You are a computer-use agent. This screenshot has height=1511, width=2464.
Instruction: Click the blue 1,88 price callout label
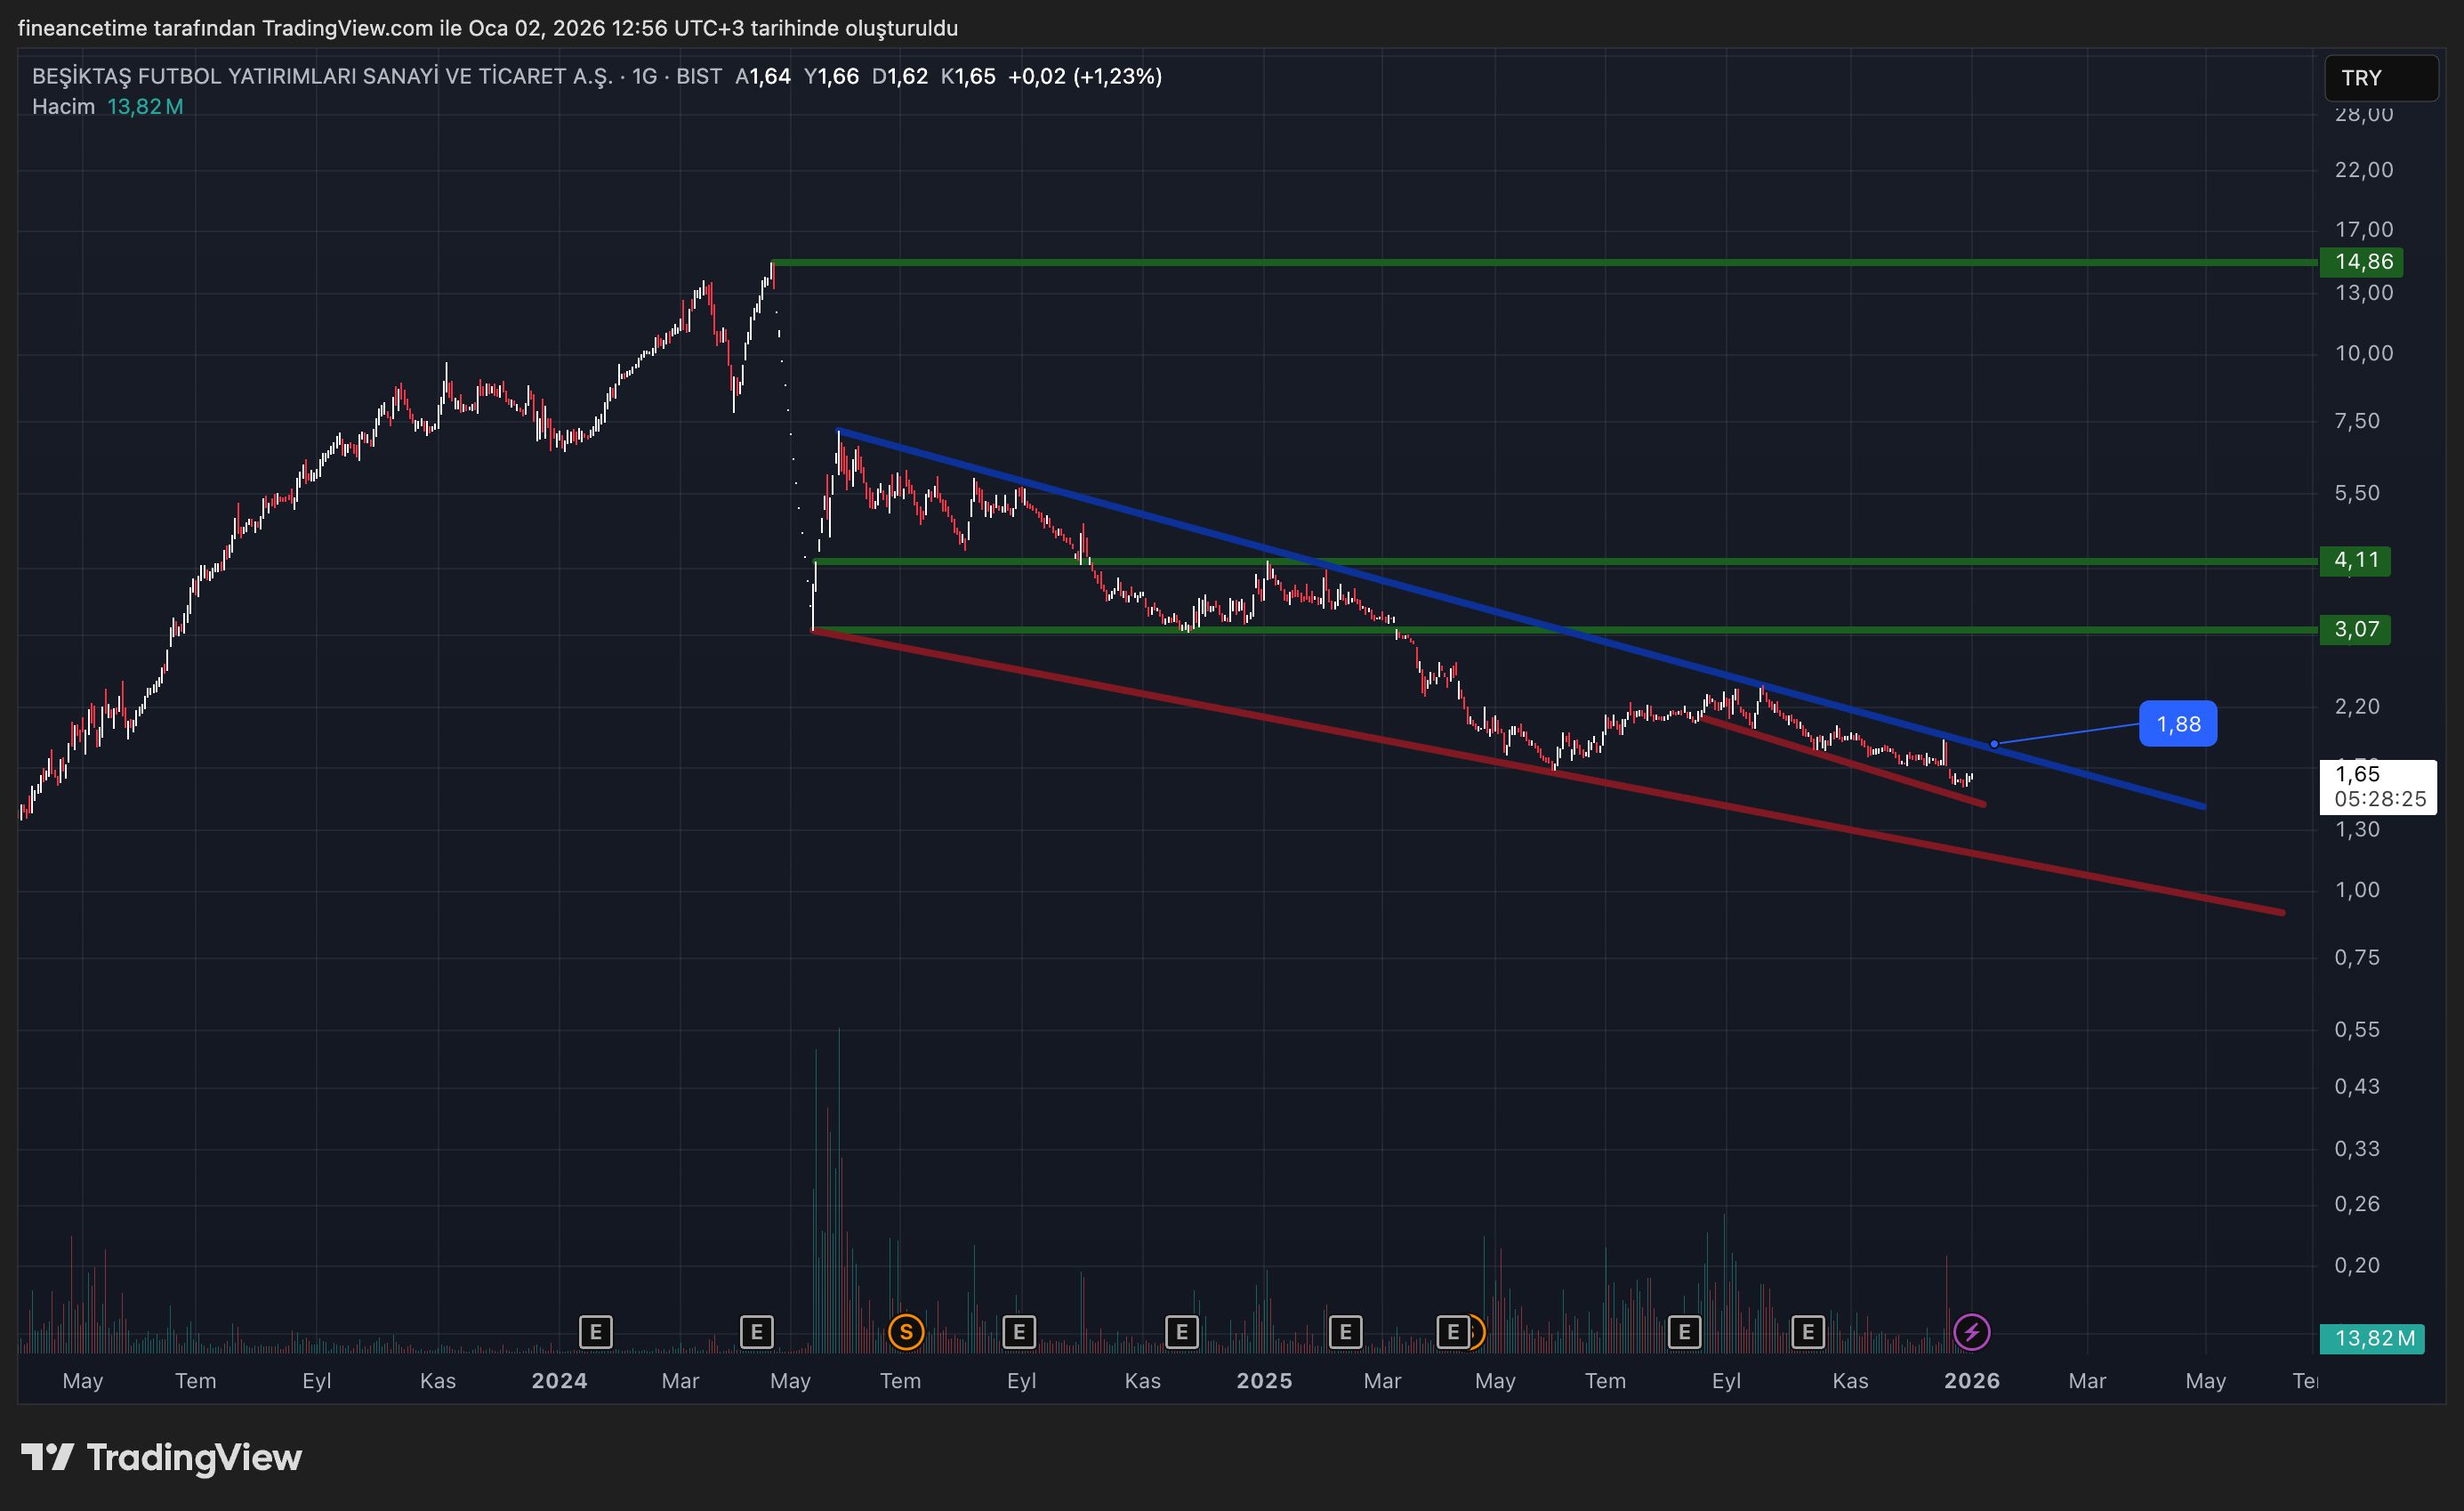(2178, 723)
